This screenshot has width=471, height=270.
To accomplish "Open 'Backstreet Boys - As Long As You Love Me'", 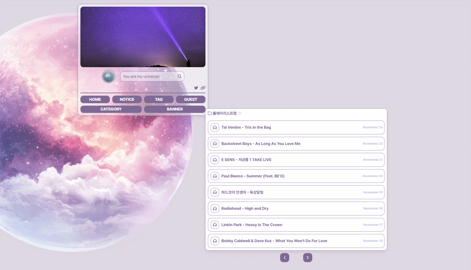I will pos(261,144).
